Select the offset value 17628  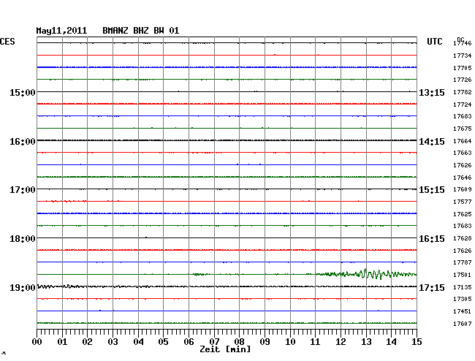click(463, 239)
